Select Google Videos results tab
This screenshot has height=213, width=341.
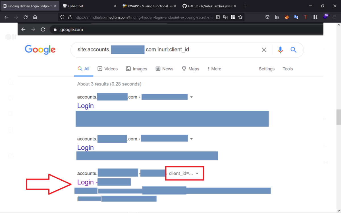[x=108, y=69]
